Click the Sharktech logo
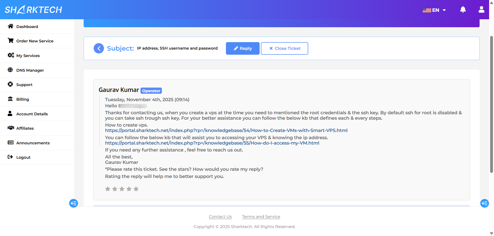The image size is (494, 236). [33, 10]
